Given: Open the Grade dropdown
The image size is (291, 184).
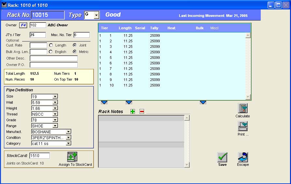Looking at the screenshot, I should point(55,120).
